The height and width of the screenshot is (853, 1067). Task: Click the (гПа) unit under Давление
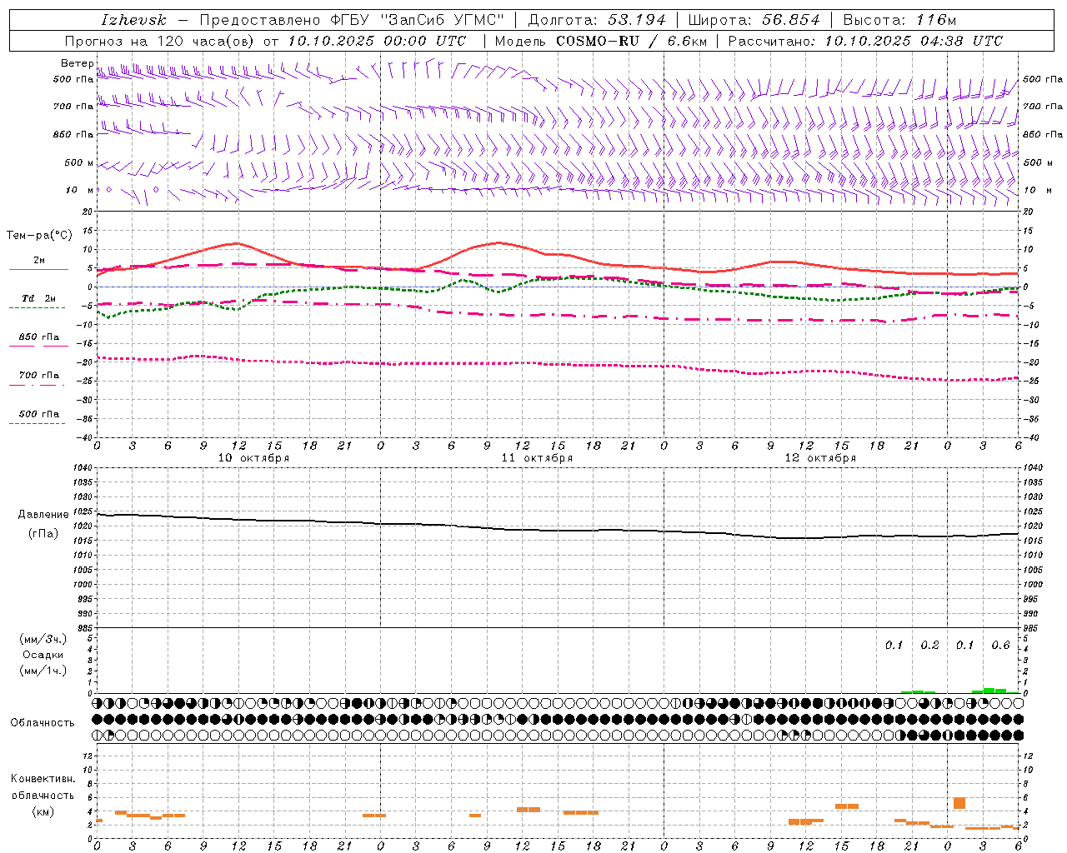(x=43, y=533)
